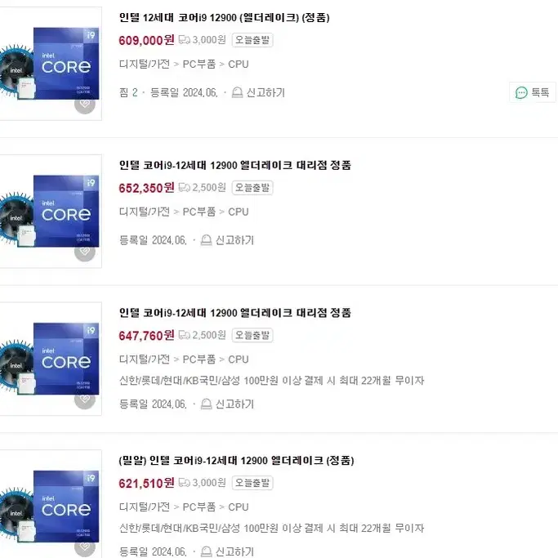Click the delivery truck icon next to 609,000원
Viewport: 558px width, 558px height.
click(x=184, y=39)
